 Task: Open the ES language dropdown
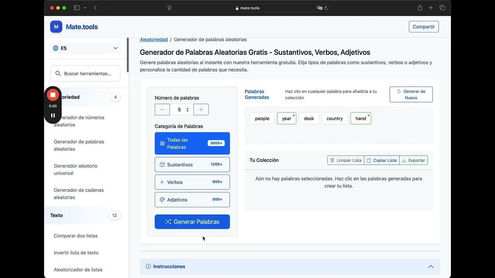(85, 48)
